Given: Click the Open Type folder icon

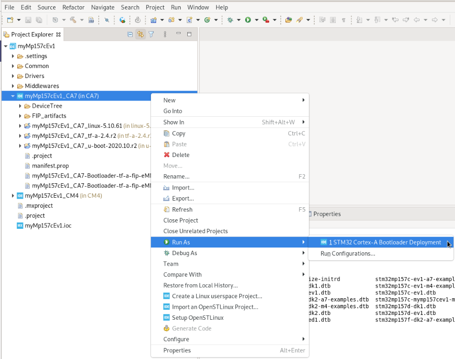Looking at the screenshot, I should tap(288, 20).
